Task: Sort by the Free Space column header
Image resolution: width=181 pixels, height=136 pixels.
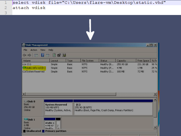Action: (143, 61)
